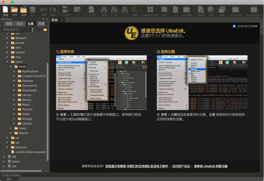Collapse the blank user folder
The width and height of the screenshot is (264, 181).
tap(11, 67)
